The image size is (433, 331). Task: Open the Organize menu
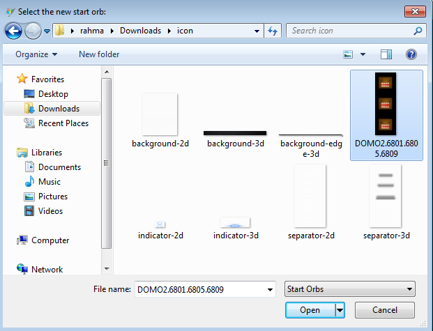[x=36, y=54]
